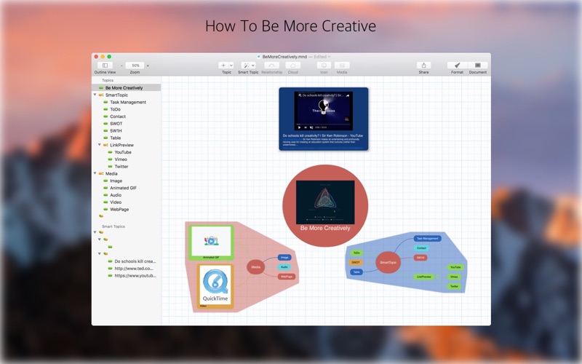Select Task Management in outline
The height and width of the screenshot is (364, 582).
tap(128, 102)
